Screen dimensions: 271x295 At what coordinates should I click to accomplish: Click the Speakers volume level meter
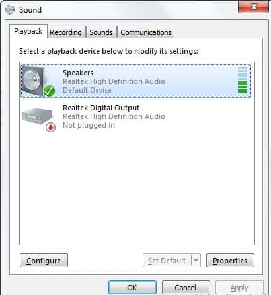[243, 81]
